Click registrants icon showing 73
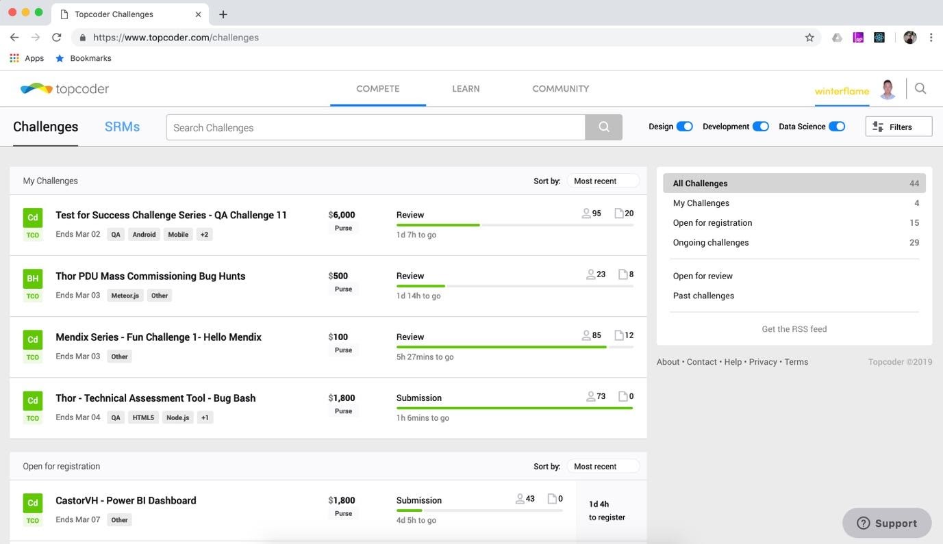This screenshot has width=943, height=544. [x=590, y=396]
